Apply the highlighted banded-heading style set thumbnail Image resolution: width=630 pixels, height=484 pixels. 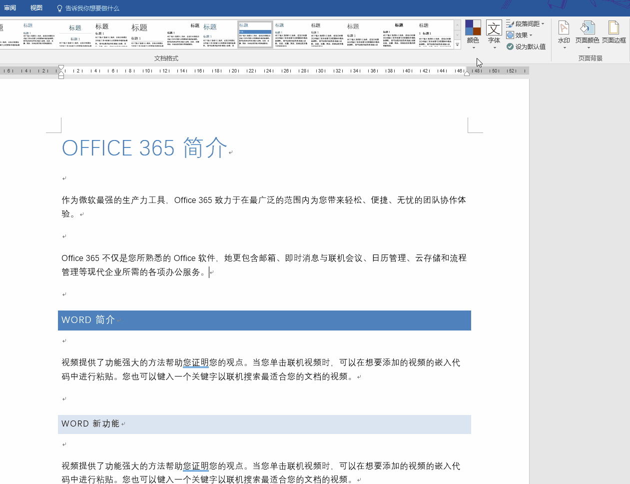click(x=255, y=34)
